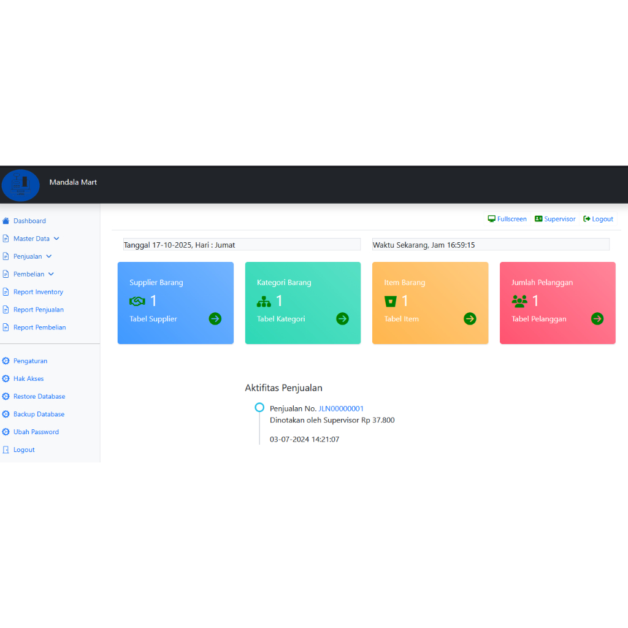
Task: Click the arrow icon on Jumlah Pelanggan card
Action: (x=597, y=319)
